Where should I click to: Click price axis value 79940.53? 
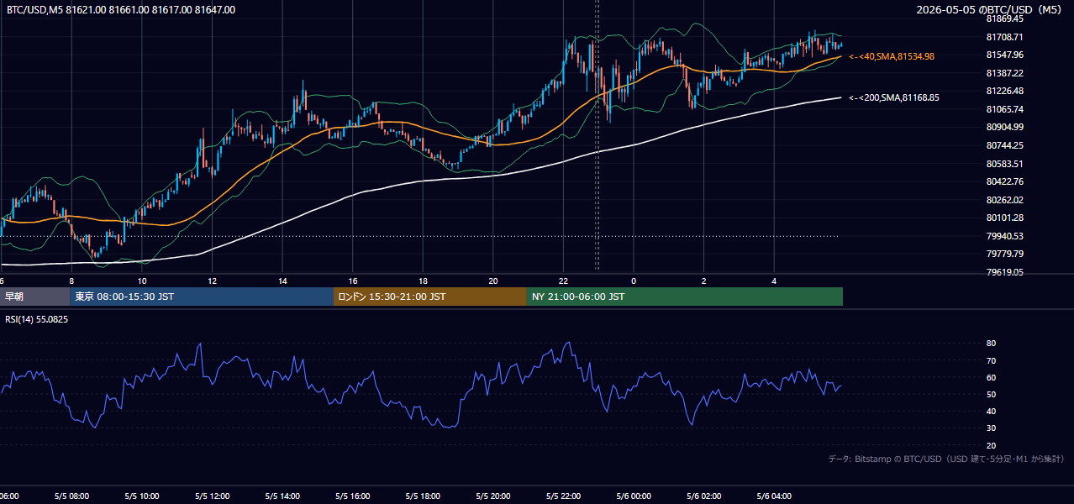click(1004, 236)
